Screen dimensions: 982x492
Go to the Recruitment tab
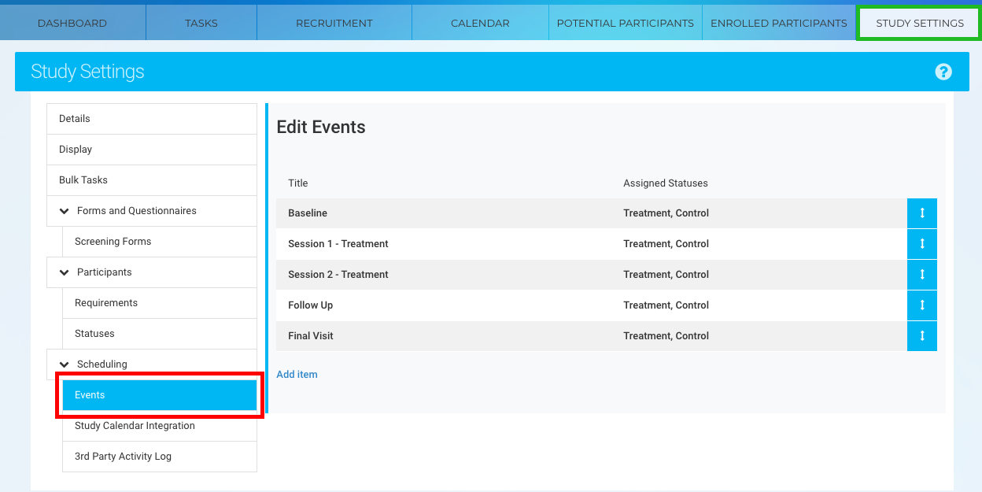[334, 23]
